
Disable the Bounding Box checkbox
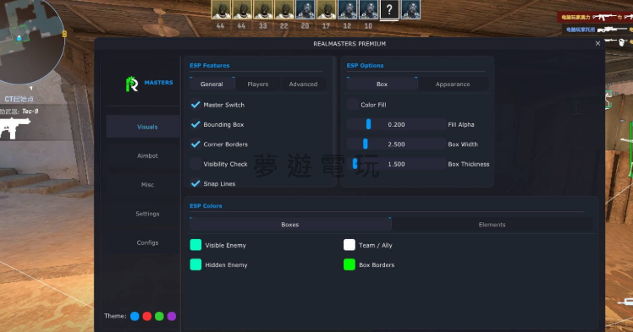[195, 124]
